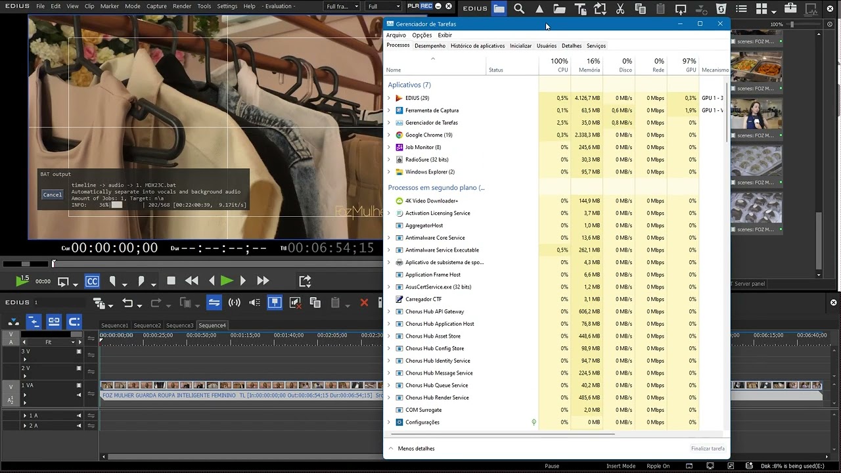
Task: Click the bin Folder icon
Action: pyautogui.click(x=499, y=9)
